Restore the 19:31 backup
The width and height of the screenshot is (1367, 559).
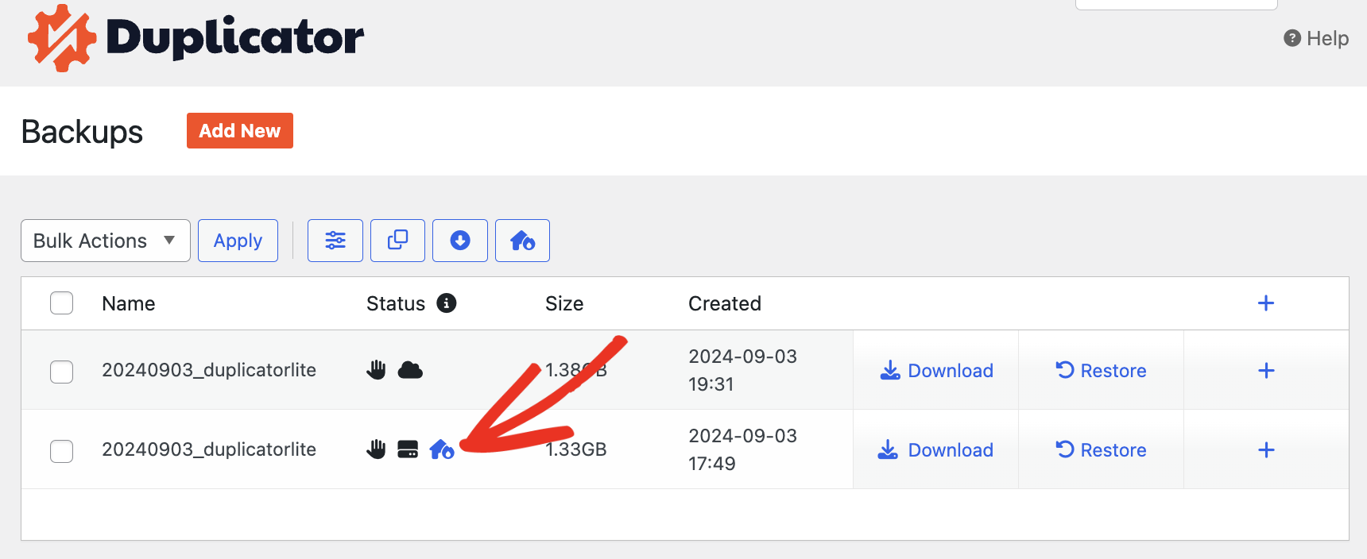[x=1101, y=371]
